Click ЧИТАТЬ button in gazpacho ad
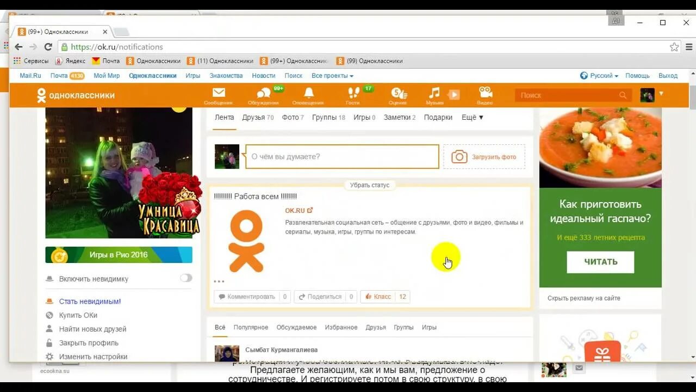 (600, 262)
